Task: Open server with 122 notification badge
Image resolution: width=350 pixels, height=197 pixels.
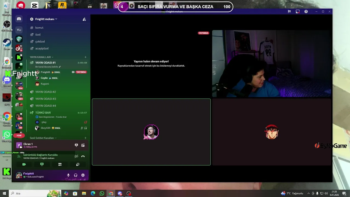Action: coord(19,116)
